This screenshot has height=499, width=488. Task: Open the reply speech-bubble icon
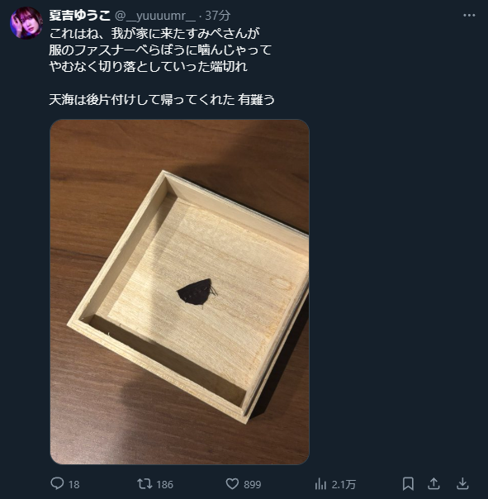57,483
